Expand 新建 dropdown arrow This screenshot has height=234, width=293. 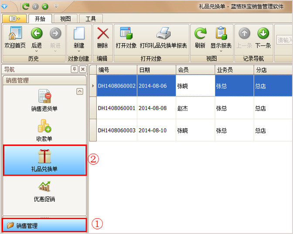[x=79, y=51]
